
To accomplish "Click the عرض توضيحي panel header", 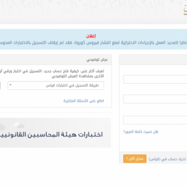I will (x=56, y=60).
